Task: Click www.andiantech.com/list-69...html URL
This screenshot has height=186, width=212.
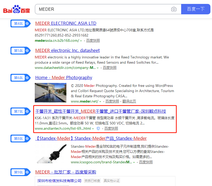Action: 63,129
